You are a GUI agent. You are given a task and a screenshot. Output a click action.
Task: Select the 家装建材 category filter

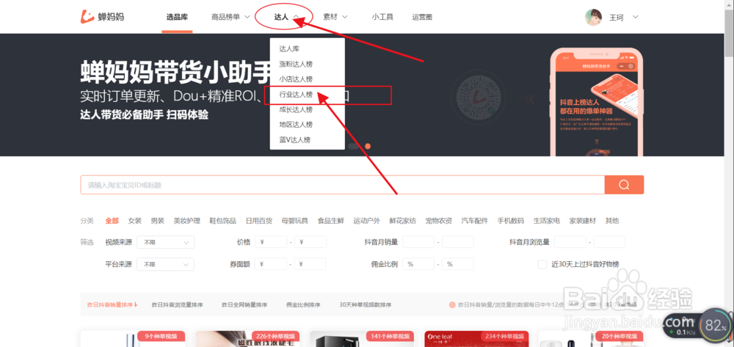click(x=582, y=221)
